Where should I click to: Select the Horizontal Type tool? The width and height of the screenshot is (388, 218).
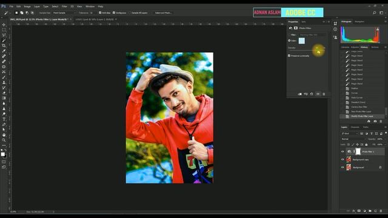4,119
